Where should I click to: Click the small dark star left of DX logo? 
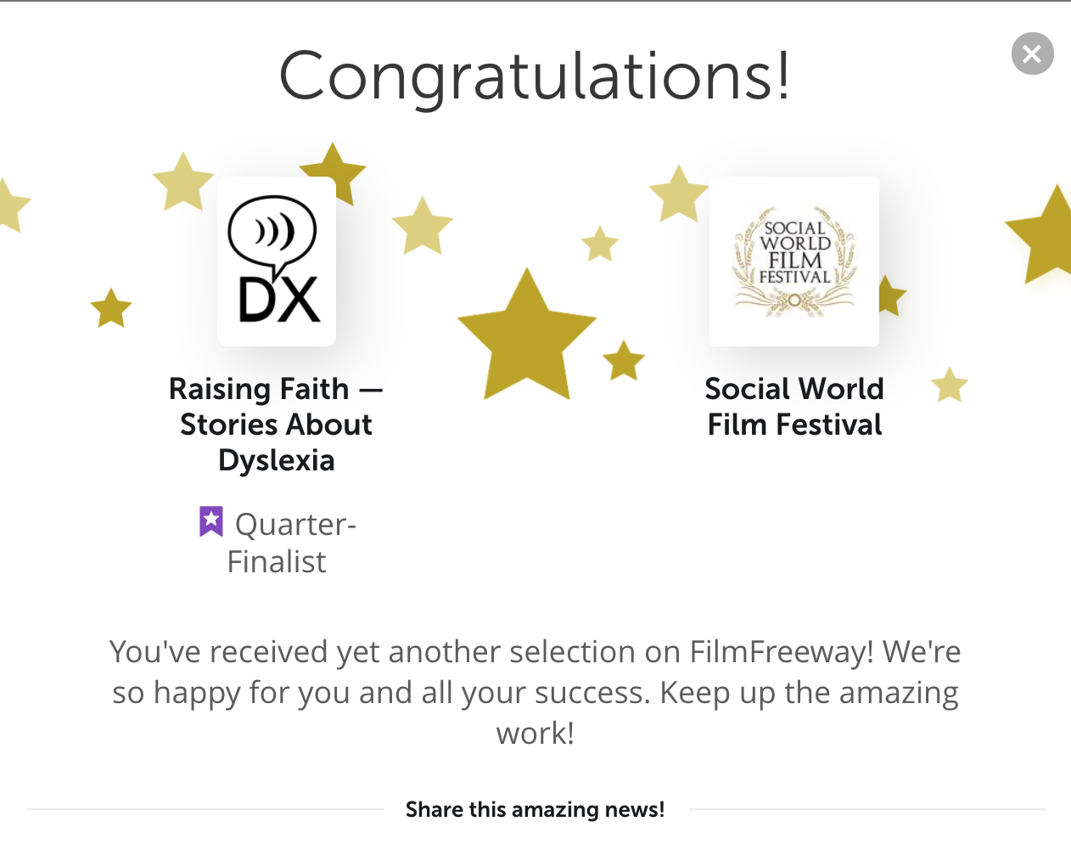tap(111, 308)
